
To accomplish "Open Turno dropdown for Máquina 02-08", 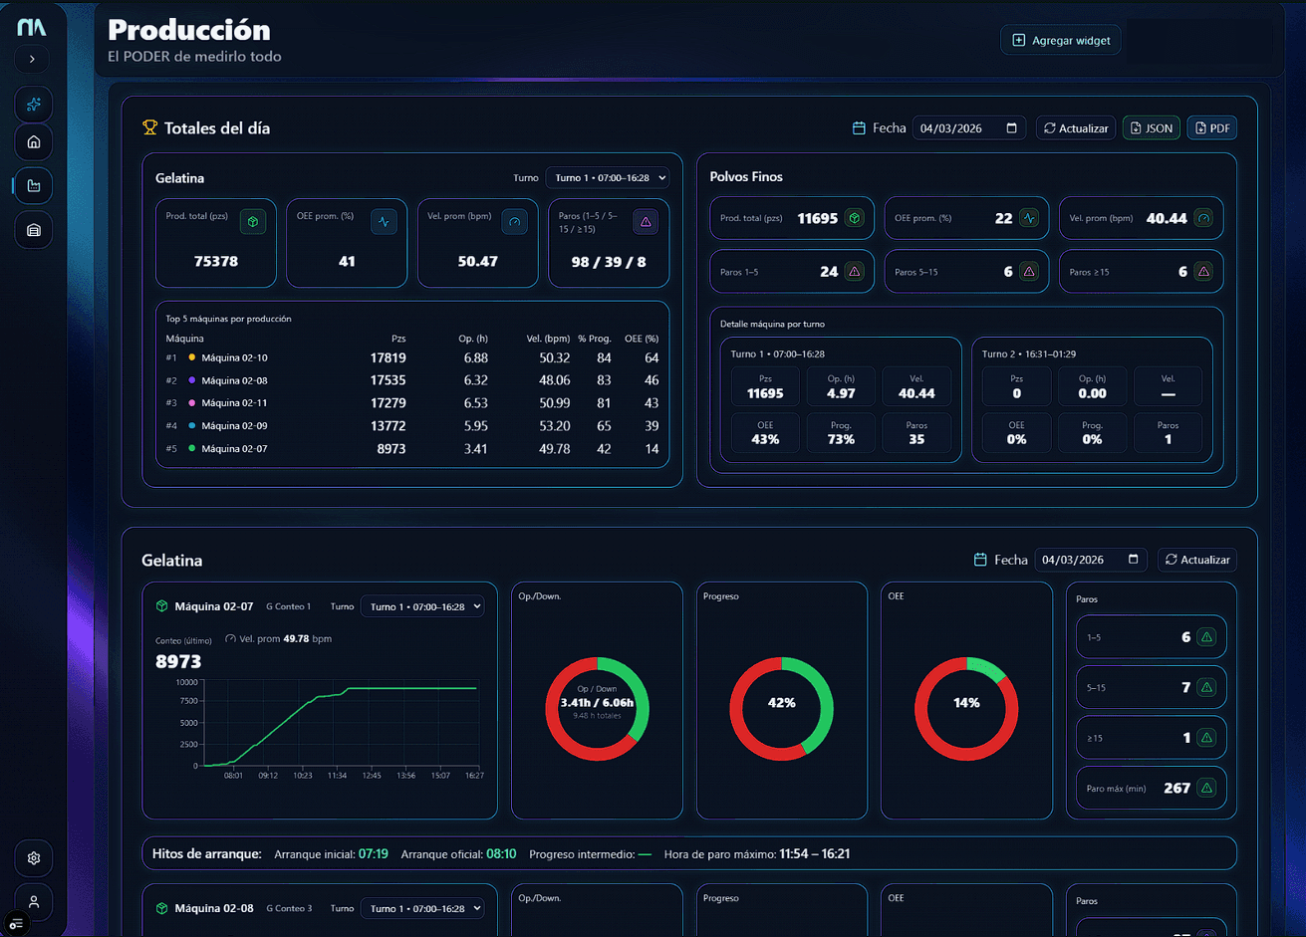I will 422,908.
